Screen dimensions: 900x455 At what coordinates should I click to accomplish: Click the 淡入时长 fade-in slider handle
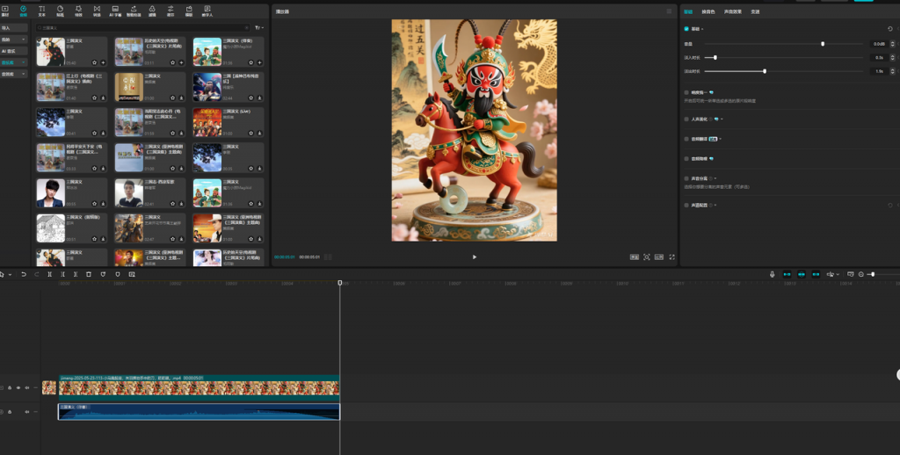715,57
